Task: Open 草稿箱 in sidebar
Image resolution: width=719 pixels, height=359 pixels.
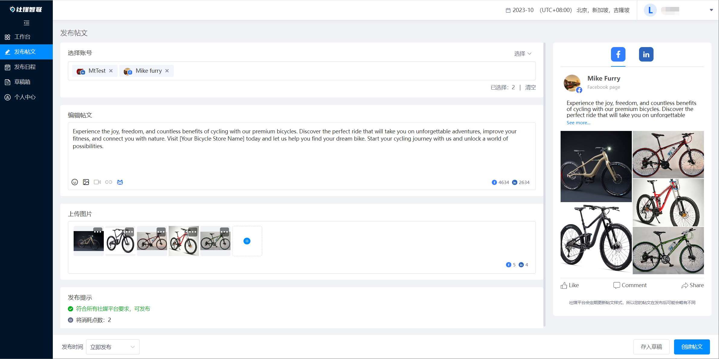Action: (x=22, y=82)
